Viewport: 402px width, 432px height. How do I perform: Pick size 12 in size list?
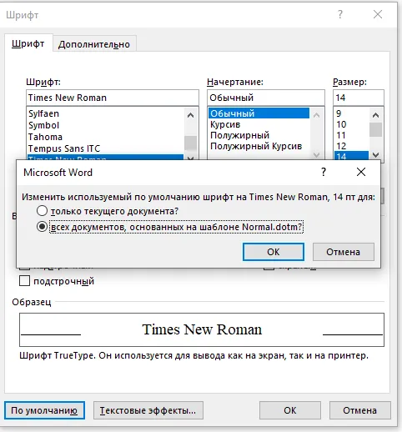[x=351, y=146]
